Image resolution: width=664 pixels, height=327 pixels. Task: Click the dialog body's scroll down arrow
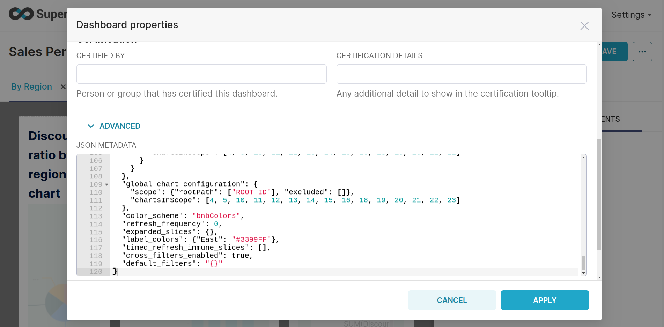point(599,278)
